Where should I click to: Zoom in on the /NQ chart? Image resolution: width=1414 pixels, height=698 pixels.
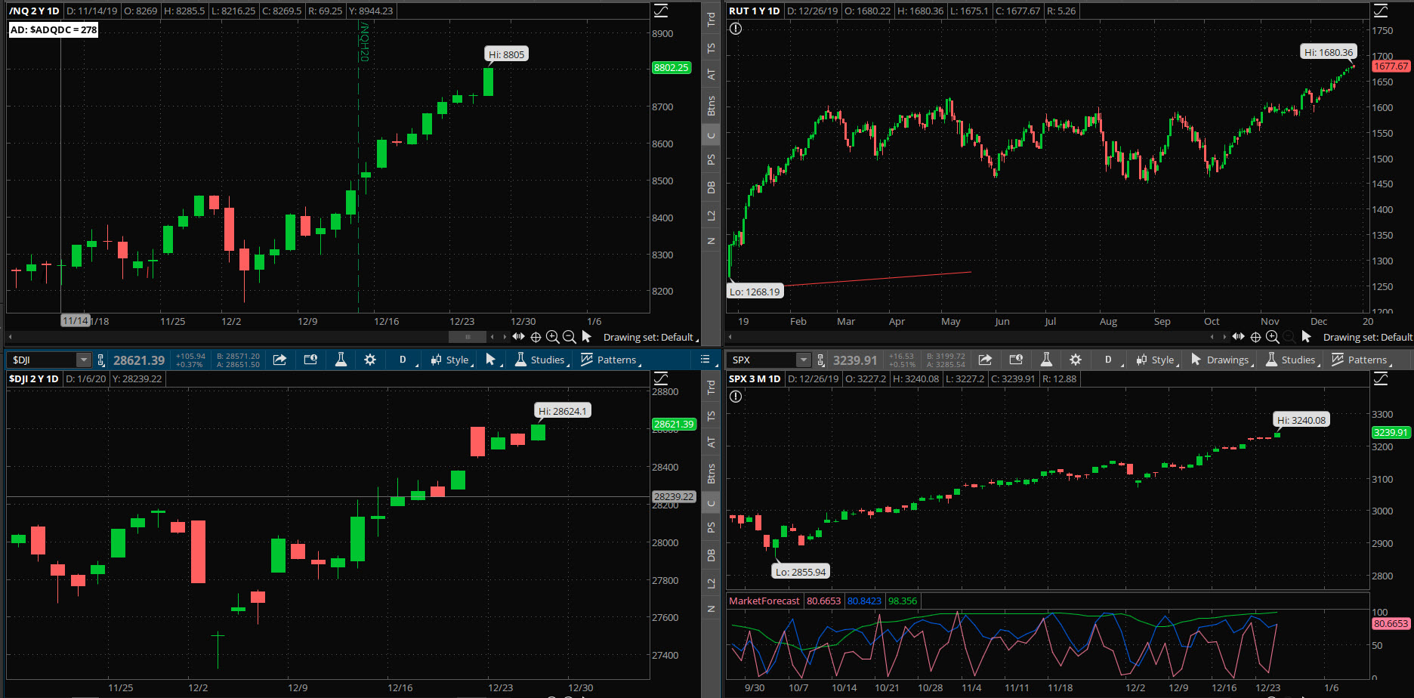click(x=553, y=337)
